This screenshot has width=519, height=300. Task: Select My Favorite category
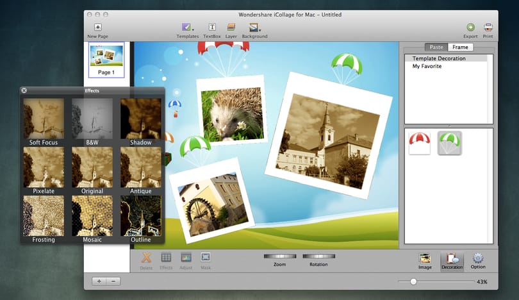pos(427,66)
